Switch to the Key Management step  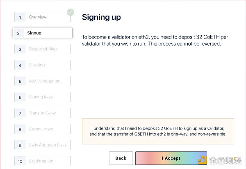click(x=43, y=81)
